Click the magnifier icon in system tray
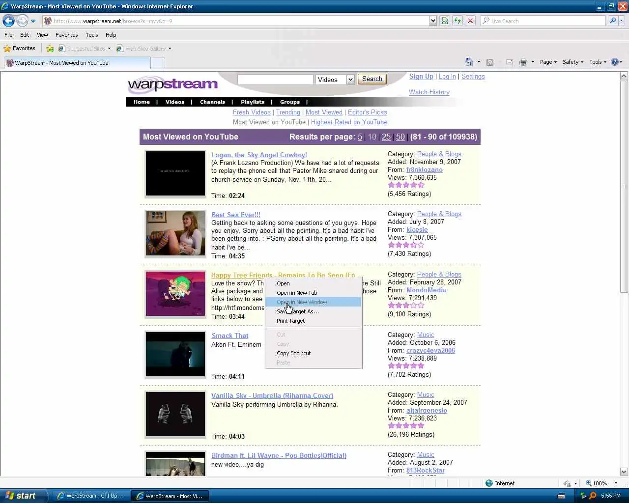Image resolution: width=629 pixels, height=503 pixels. (x=593, y=496)
